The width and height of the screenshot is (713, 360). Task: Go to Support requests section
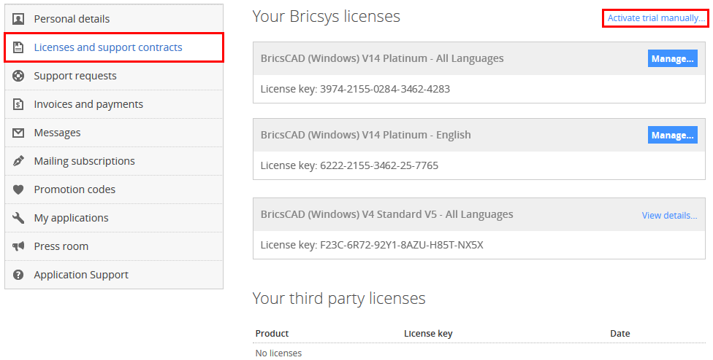point(114,76)
